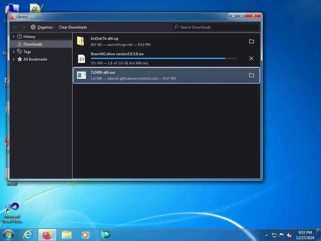
Task: Open the Organize gear menu
Action: click(43, 27)
